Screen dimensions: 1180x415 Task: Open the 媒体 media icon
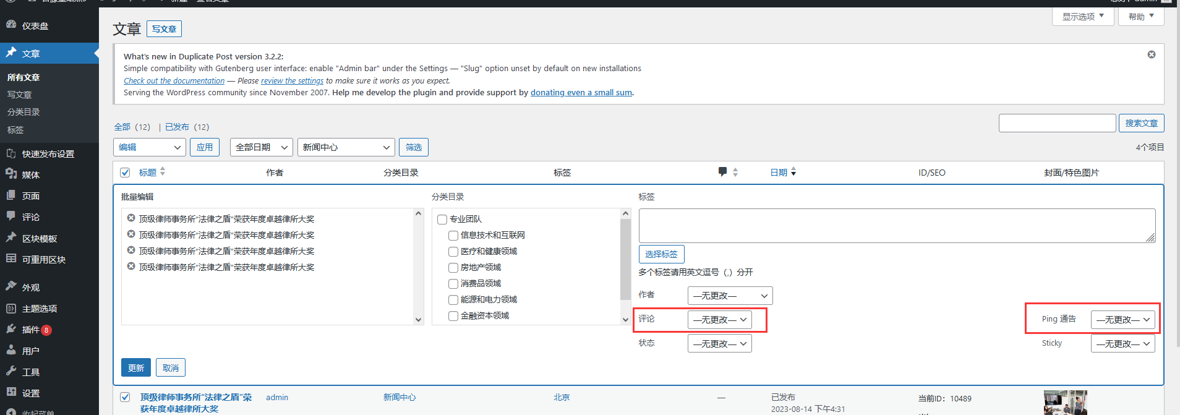11,174
